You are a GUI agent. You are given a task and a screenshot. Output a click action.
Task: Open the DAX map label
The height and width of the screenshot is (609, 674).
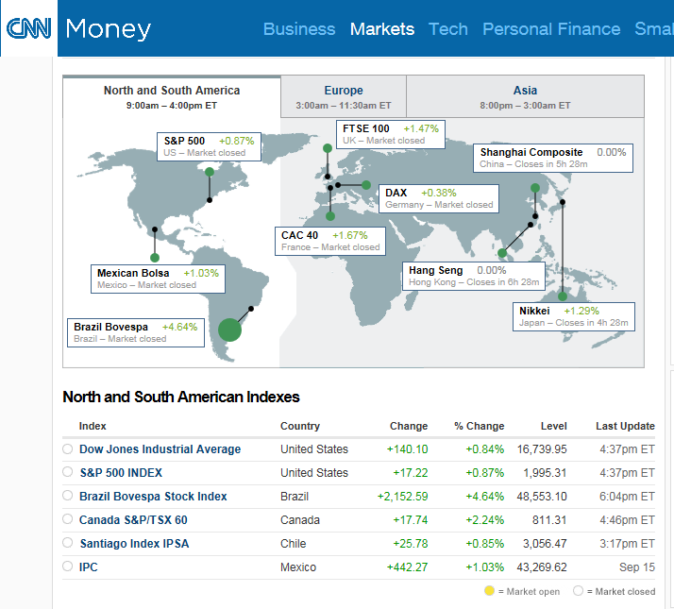click(439, 198)
